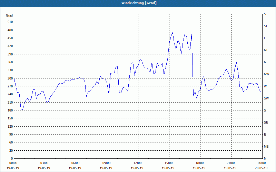
Task: Click the 09:00 time axis label
Action: pyautogui.click(x=107, y=163)
